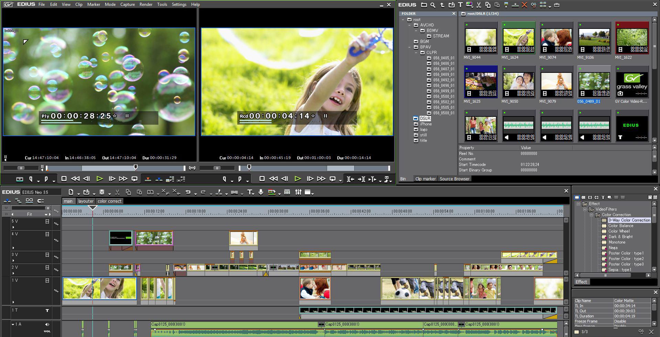Stop playback in the Player monitor

coord(64,179)
